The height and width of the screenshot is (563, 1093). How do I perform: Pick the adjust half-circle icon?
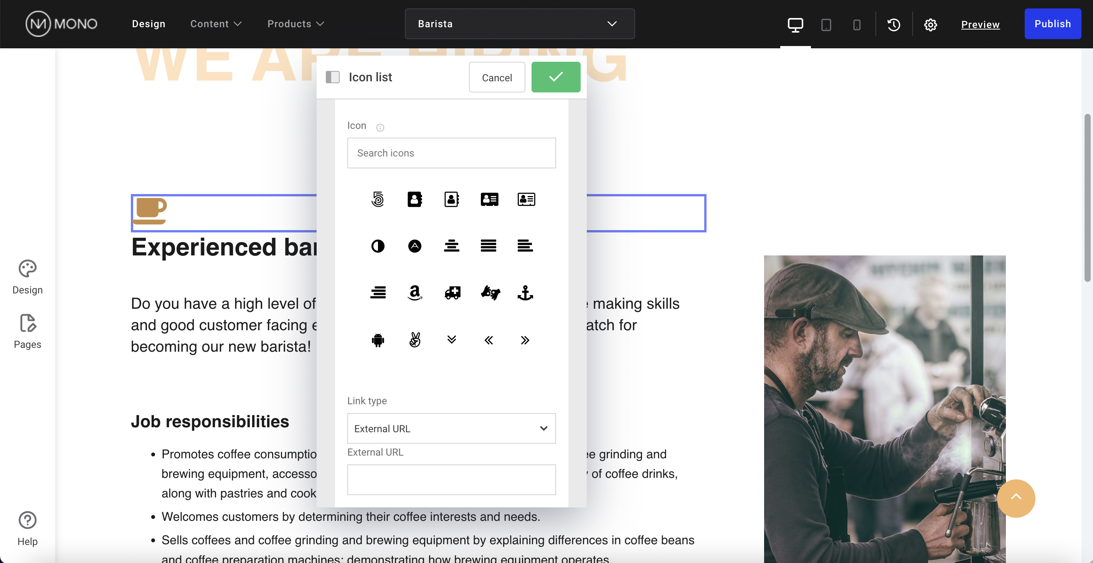pos(378,246)
